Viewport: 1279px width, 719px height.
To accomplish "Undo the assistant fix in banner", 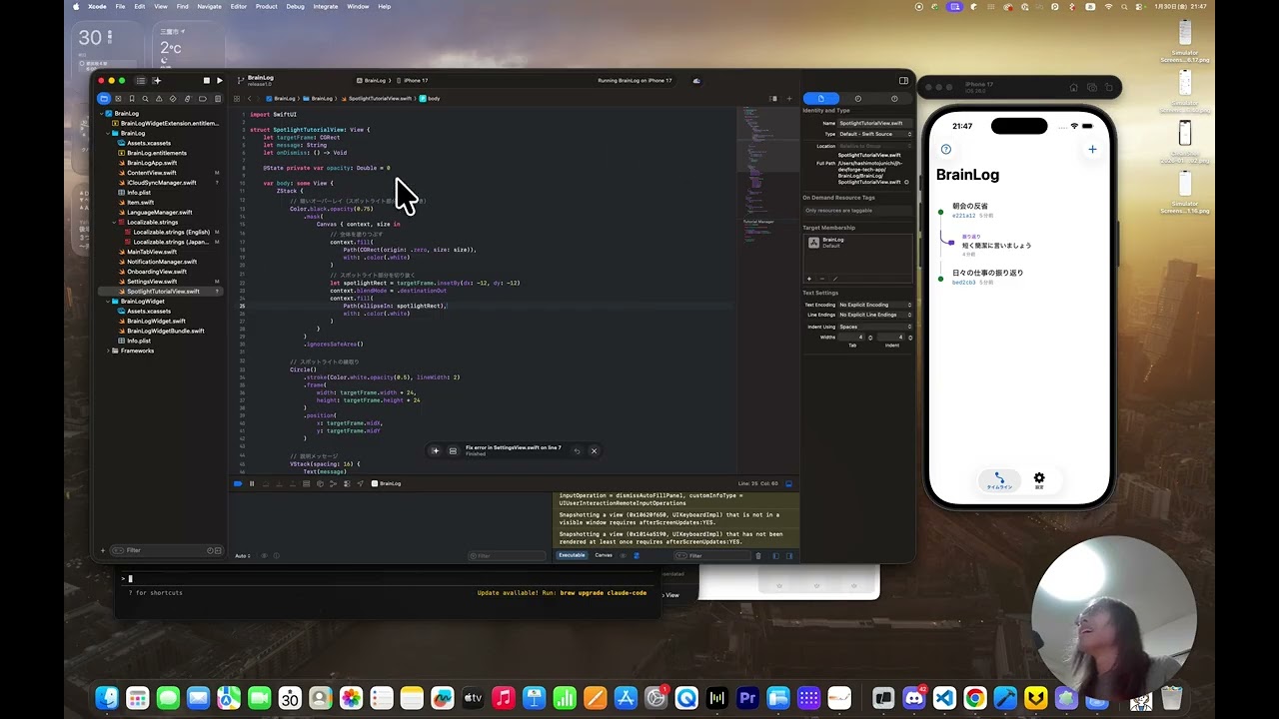I will click(x=577, y=451).
